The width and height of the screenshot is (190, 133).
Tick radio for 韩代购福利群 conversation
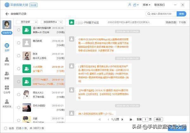click(19, 30)
